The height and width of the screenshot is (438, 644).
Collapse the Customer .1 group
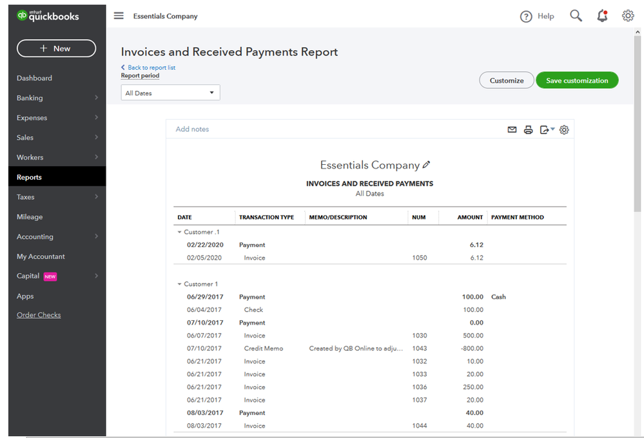coord(179,232)
